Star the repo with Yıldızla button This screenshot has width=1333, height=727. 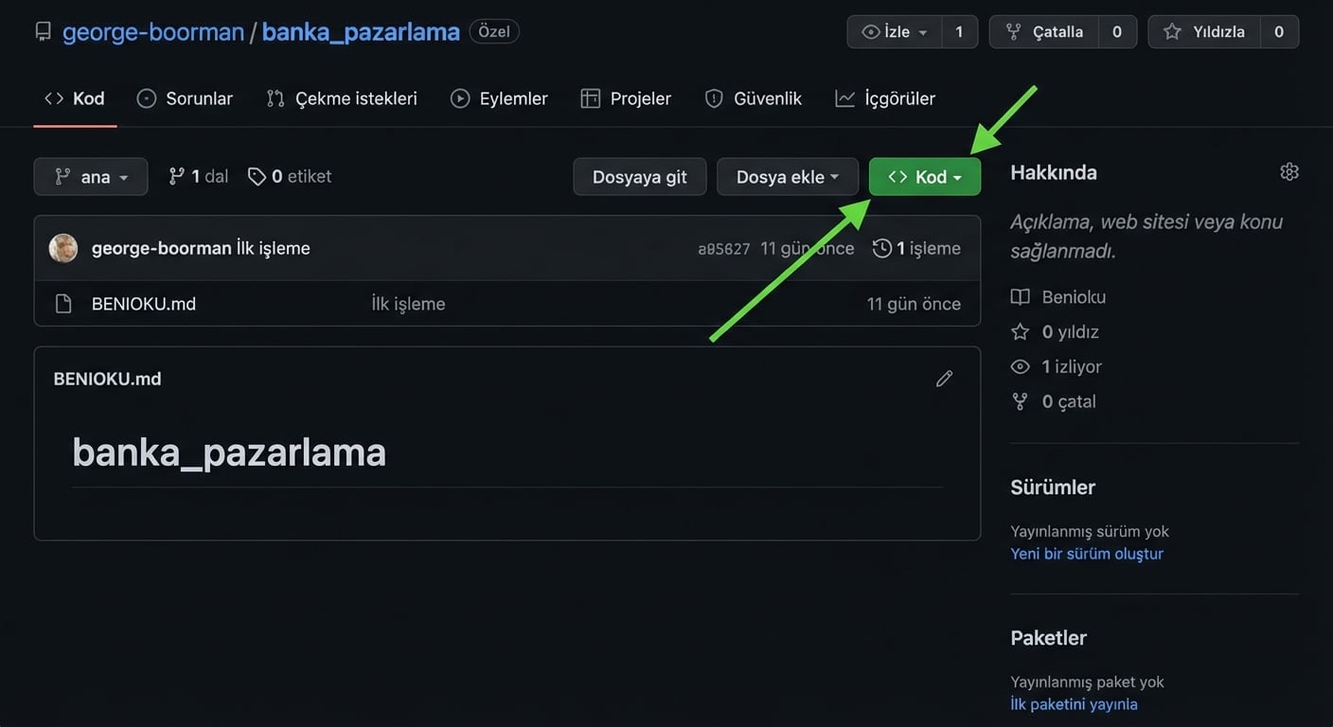coord(1205,32)
